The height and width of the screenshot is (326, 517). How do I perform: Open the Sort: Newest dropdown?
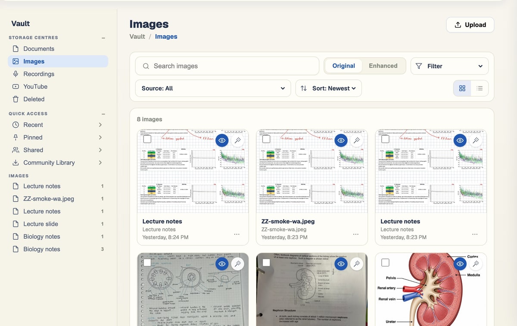point(328,88)
